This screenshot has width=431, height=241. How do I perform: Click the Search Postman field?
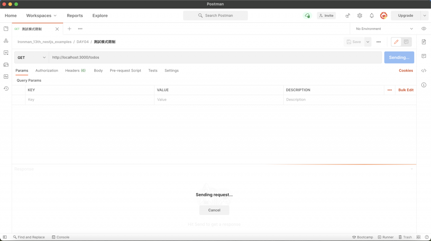[x=215, y=16]
